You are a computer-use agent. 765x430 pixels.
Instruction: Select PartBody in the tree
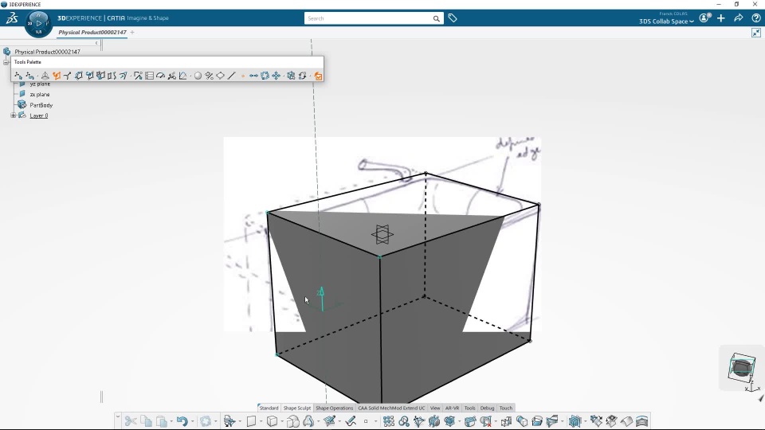pos(41,105)
